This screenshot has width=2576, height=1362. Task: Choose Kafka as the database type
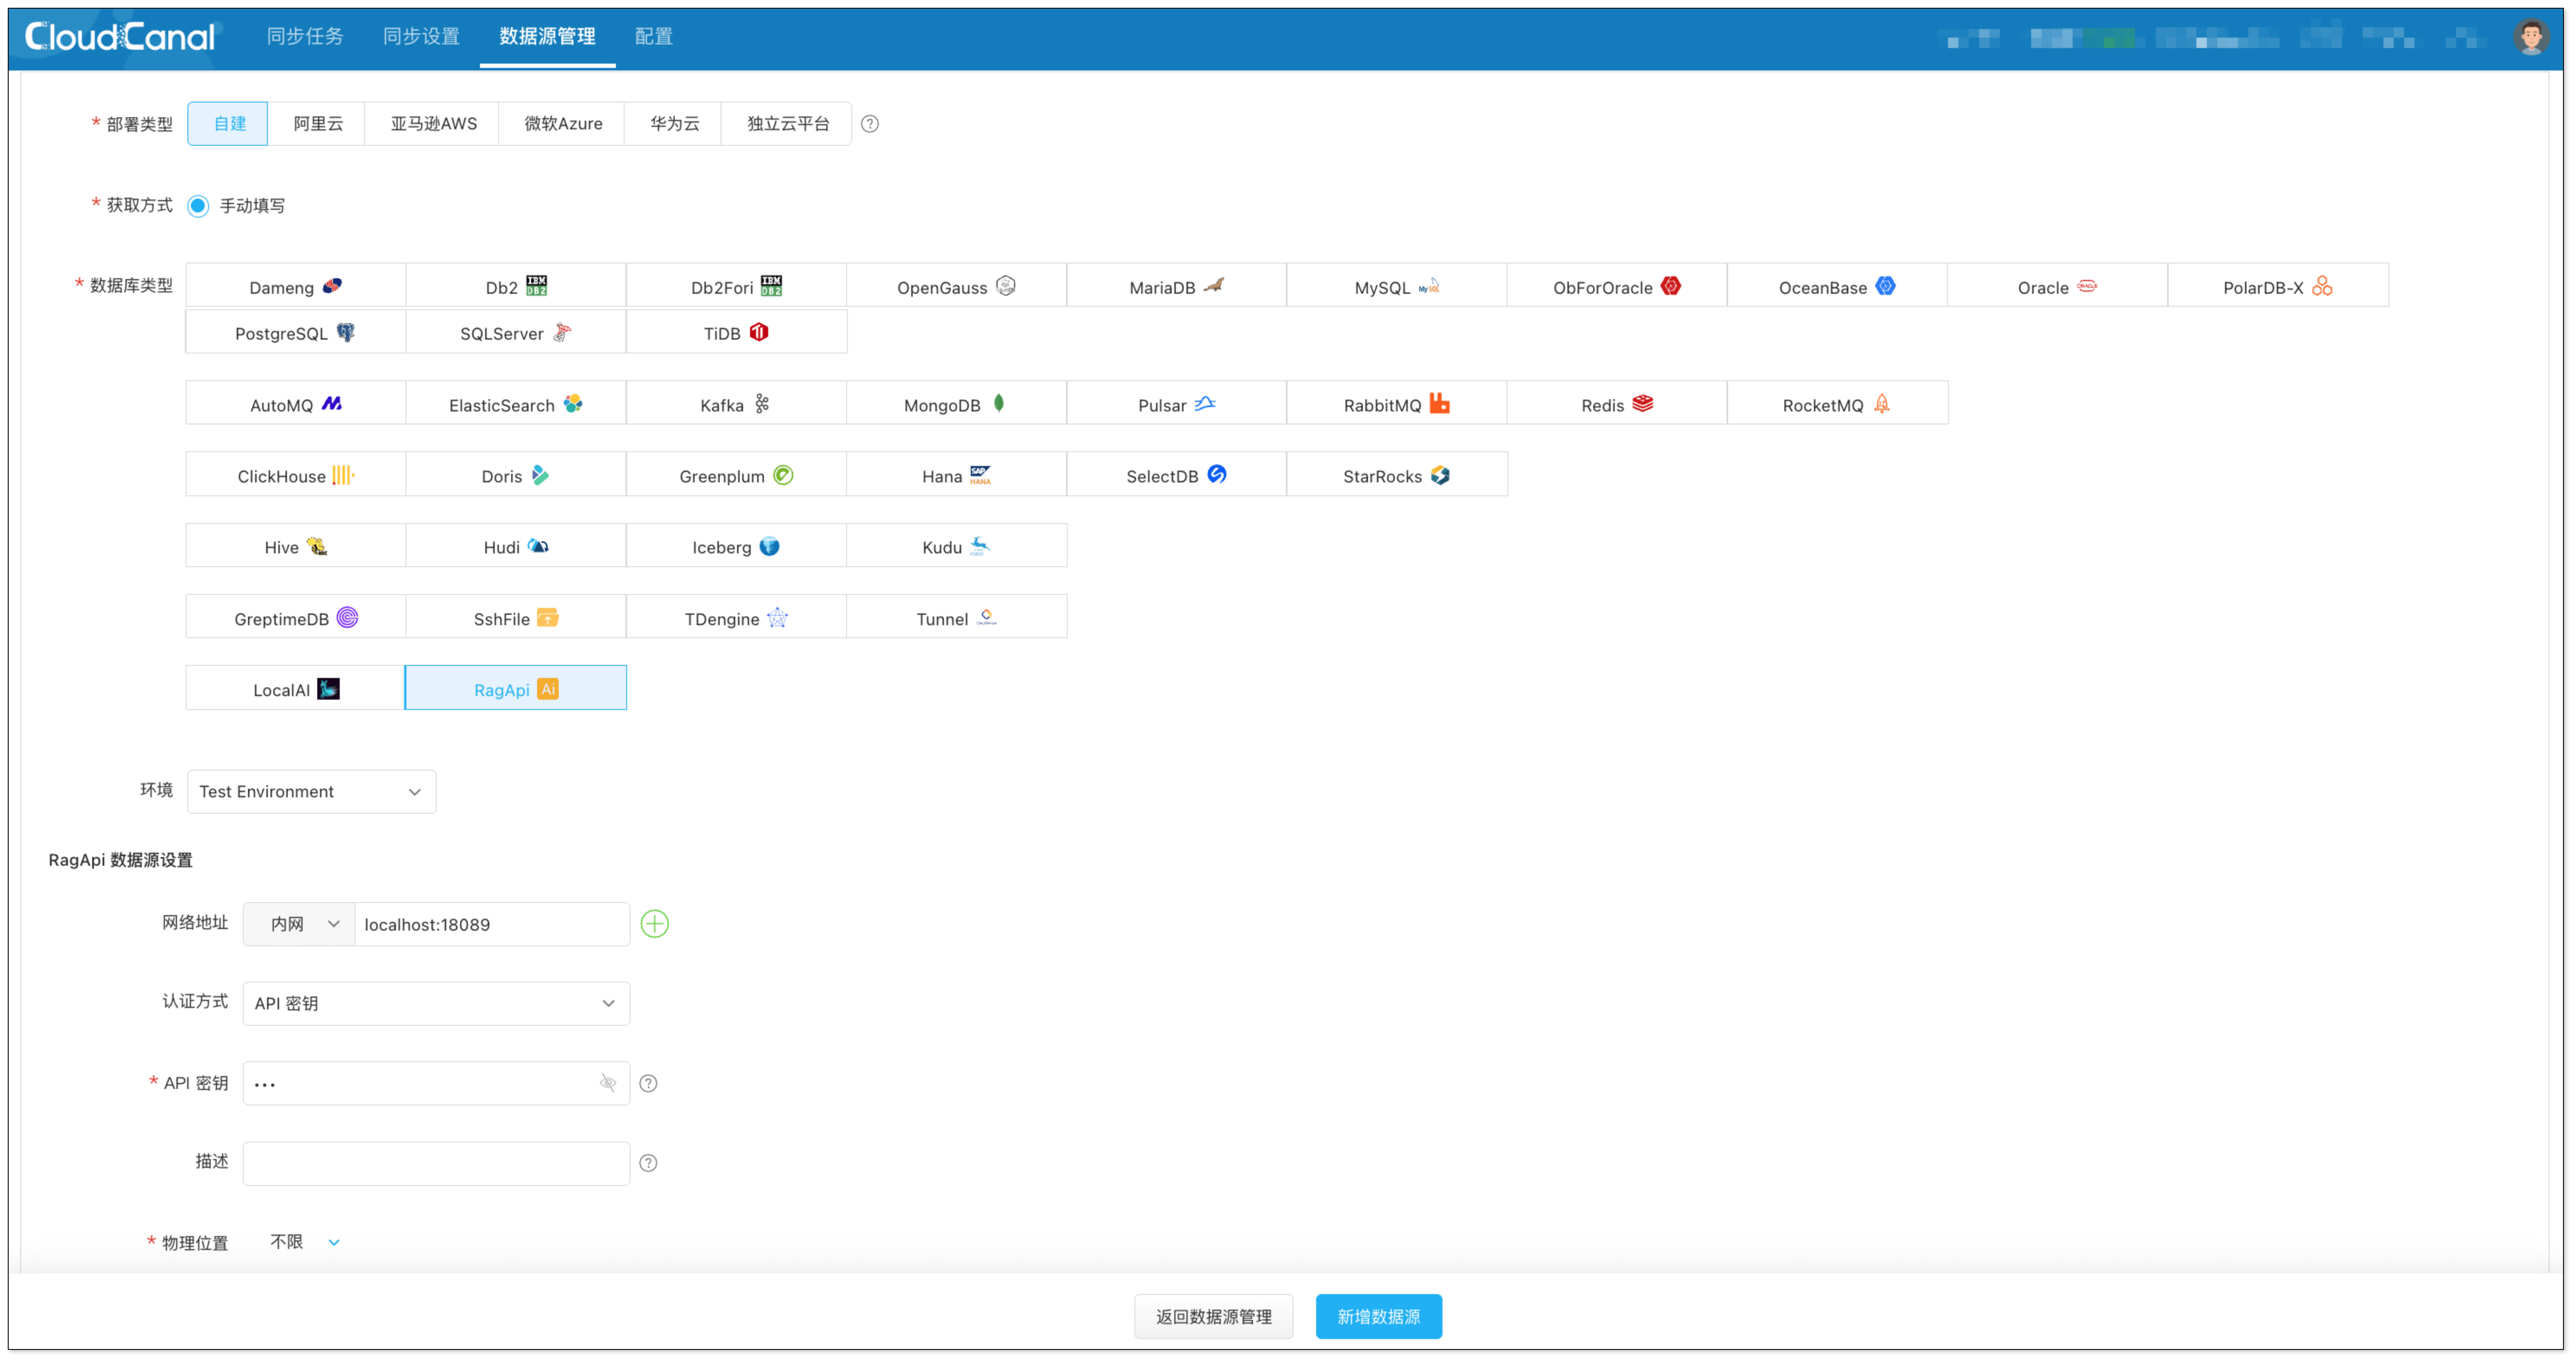735,404
